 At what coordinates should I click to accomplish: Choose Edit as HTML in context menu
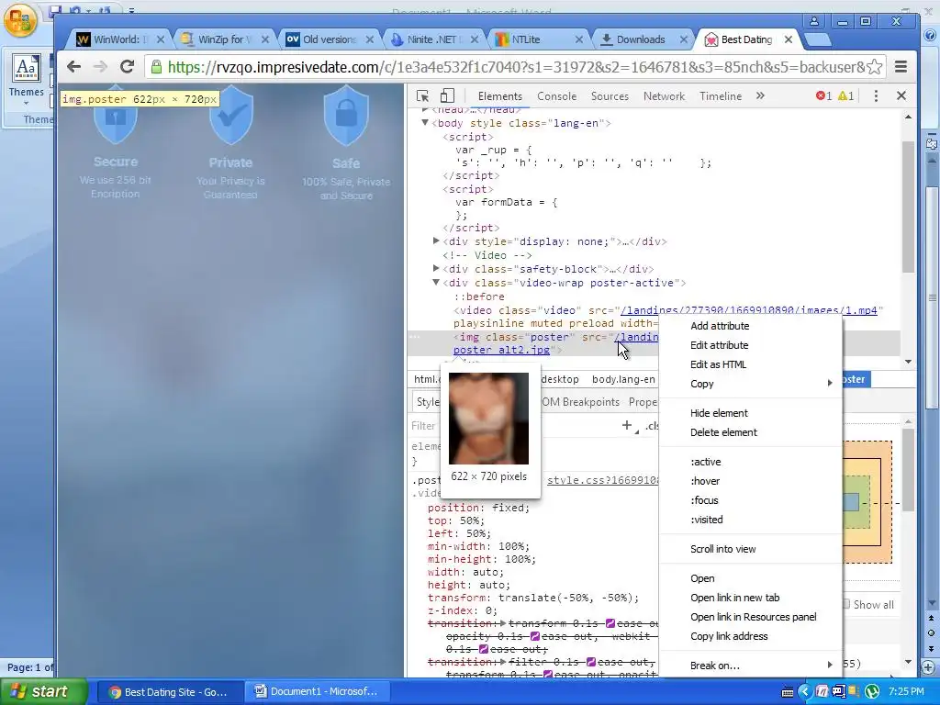(751, 364)
